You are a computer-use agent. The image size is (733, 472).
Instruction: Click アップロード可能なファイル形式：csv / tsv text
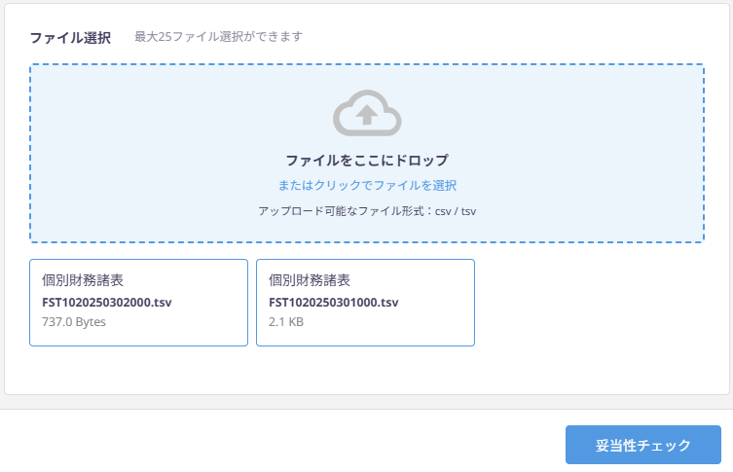(367, 211)
